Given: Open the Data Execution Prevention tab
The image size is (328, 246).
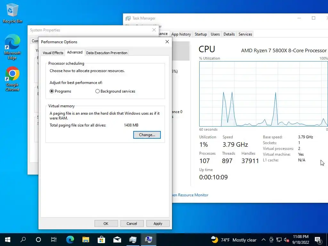Looking at the screenshot, I should (107, 53).
